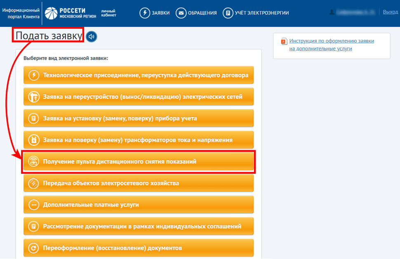Click meter icon on установку прибора учета row
The width and height of the screenshot is (400, 259).
(34, 119)
